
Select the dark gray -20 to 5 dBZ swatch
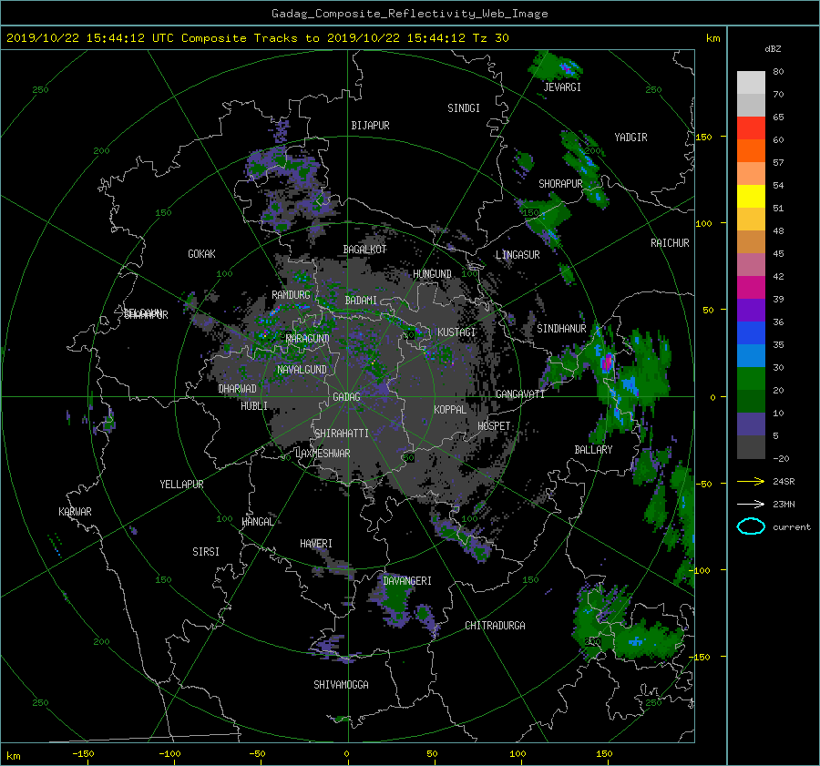click(x=751, y=447)
